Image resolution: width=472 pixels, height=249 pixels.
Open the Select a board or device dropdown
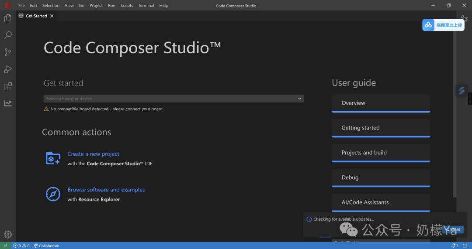click(174, 99)
